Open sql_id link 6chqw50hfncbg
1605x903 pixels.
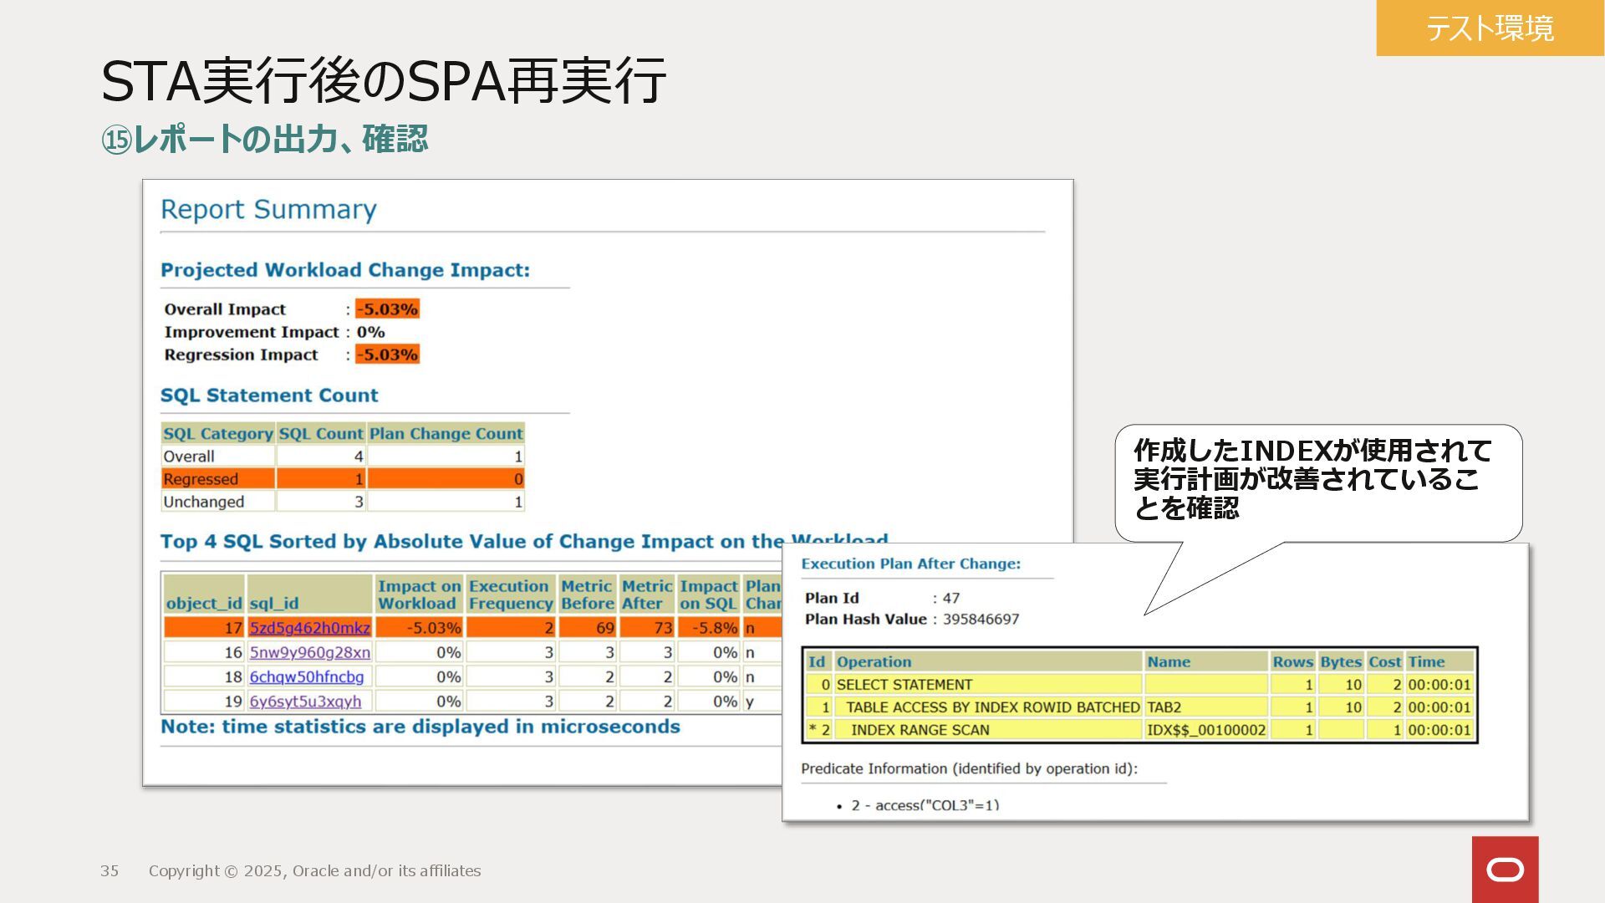tap(306, 676)
